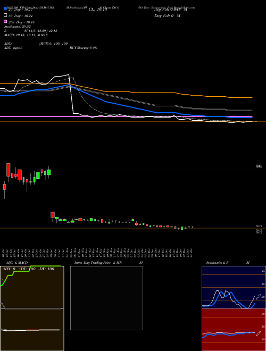Click the red RSI chart panel
266x351 pixels.
tap(234, 330)
